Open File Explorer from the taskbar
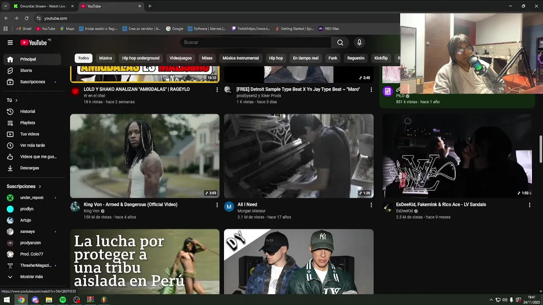This screenshot has width=543, height=305. [x=49, y=300]
